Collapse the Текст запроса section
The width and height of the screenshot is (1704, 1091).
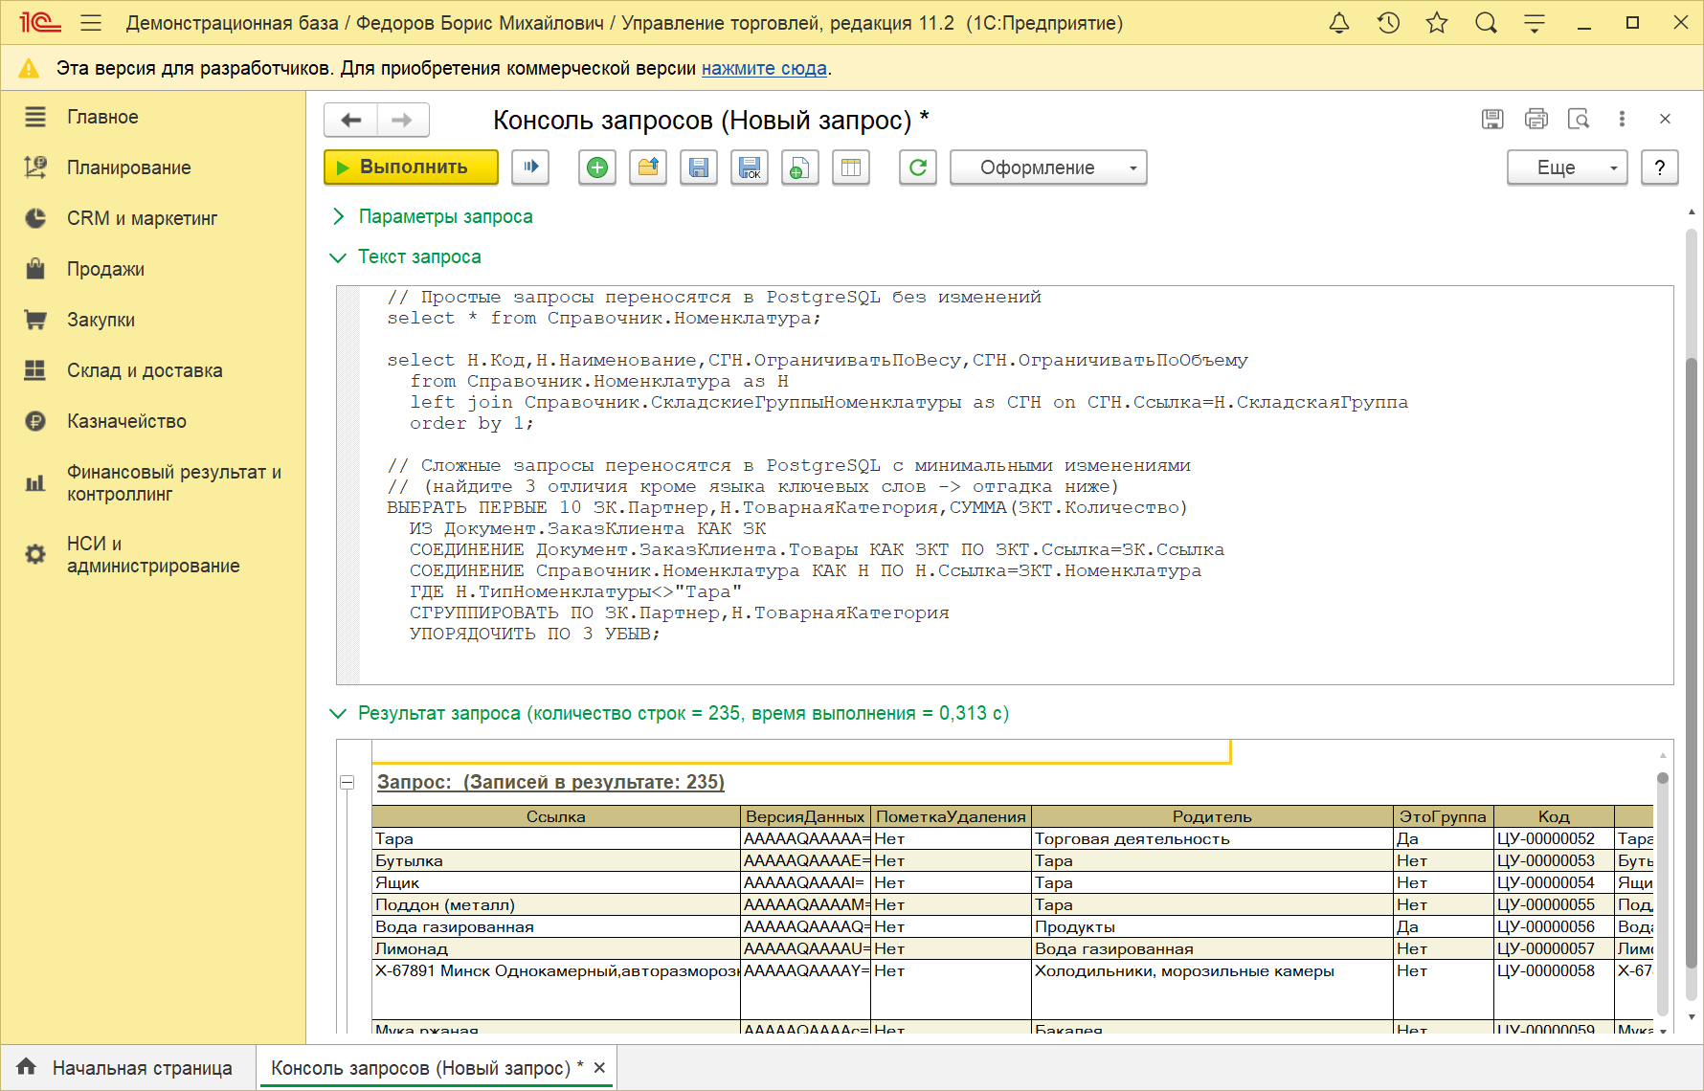click(419, 256)
